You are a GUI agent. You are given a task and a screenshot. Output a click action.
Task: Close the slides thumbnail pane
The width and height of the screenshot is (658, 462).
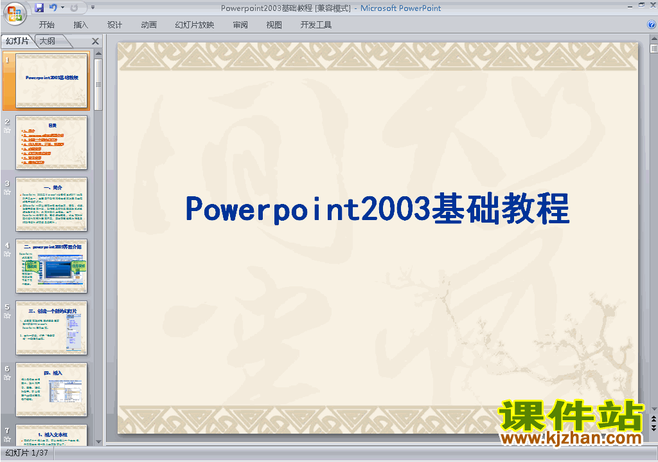point(95,41)
